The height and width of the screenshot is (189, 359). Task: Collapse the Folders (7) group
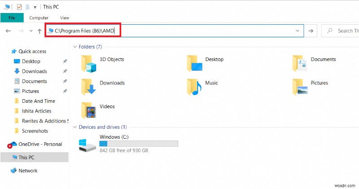[x=74, y=47]
